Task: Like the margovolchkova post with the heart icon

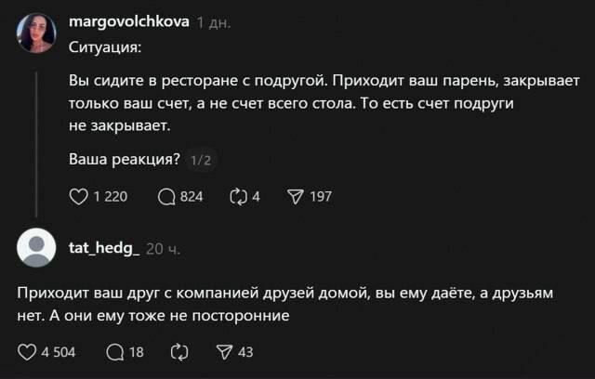Action: click(x=79, y=196)
